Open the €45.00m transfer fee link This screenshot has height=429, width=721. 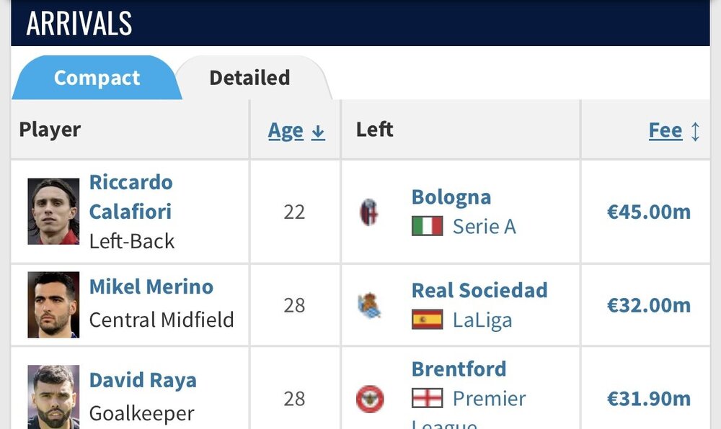coord(648,212)
